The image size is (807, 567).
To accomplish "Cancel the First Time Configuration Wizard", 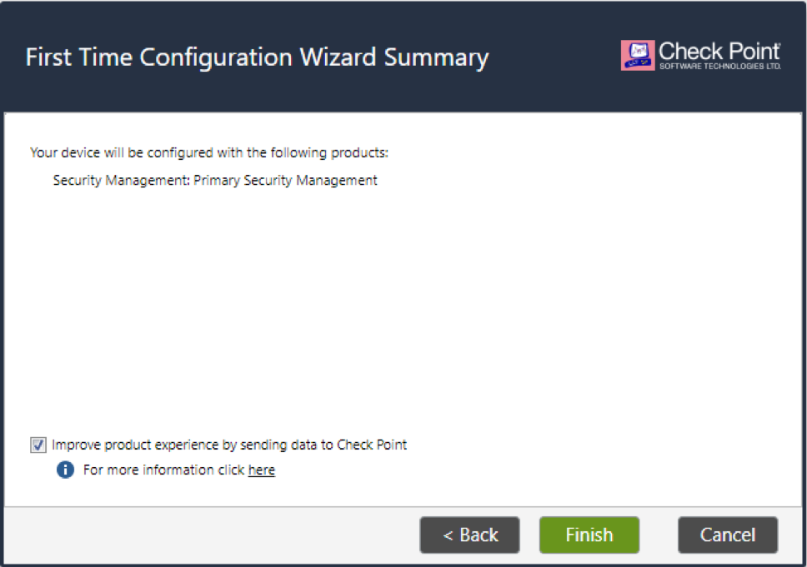I will tap(728, 535).
